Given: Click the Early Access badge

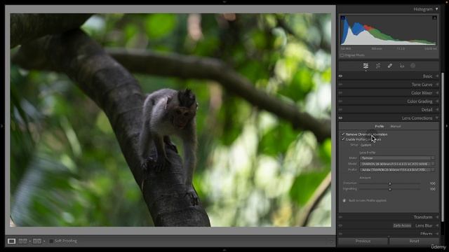Looking at the screenshot, I should click(x=402, y=225).
